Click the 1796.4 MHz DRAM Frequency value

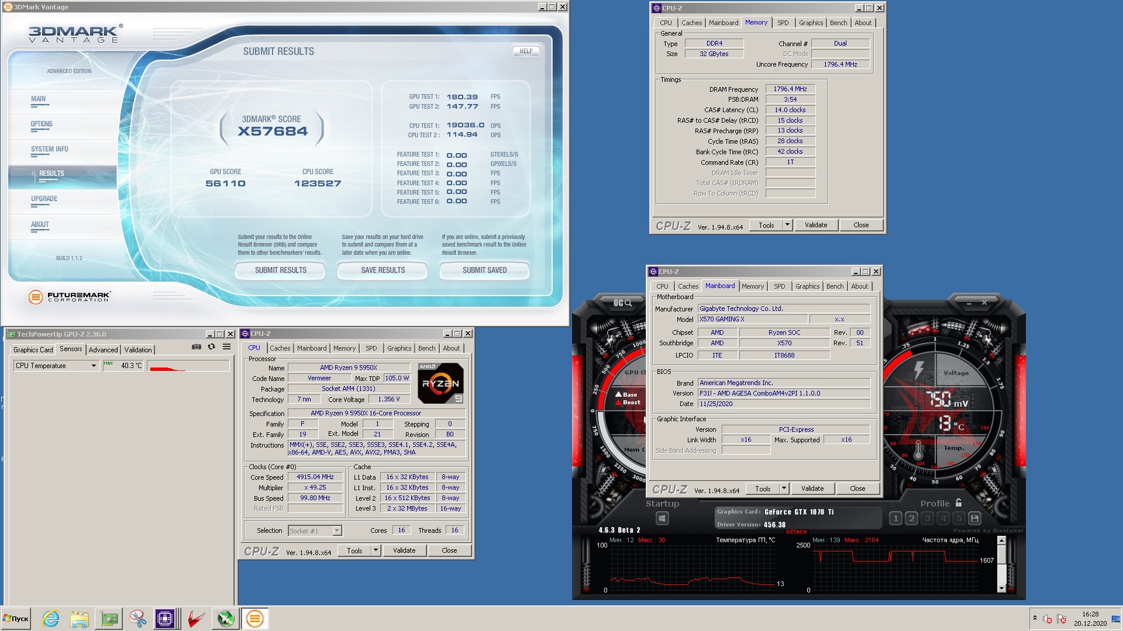pyautogui.click(x=790, y=89)
